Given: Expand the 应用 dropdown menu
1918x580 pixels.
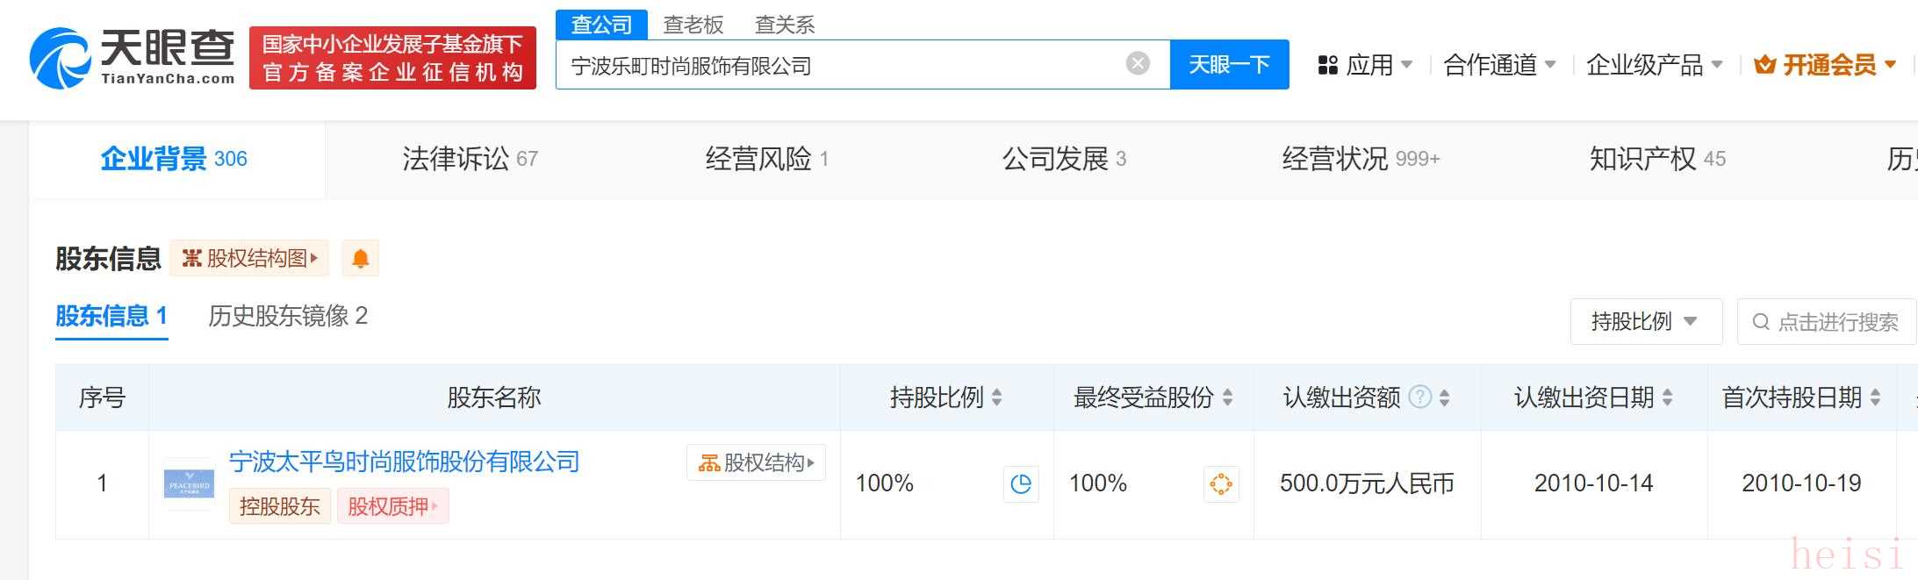Looking at the screenshot, I should point(1366,65).
